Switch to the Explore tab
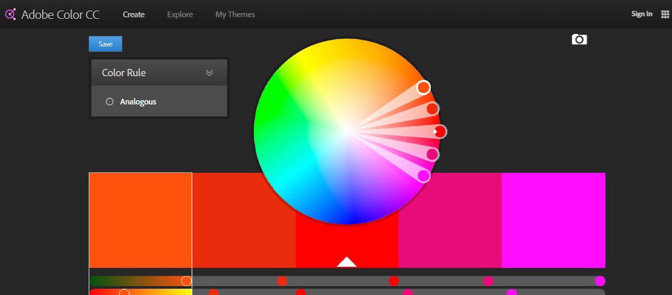The height and width of the screenshot is (295, 672). (x=180, y=14)
